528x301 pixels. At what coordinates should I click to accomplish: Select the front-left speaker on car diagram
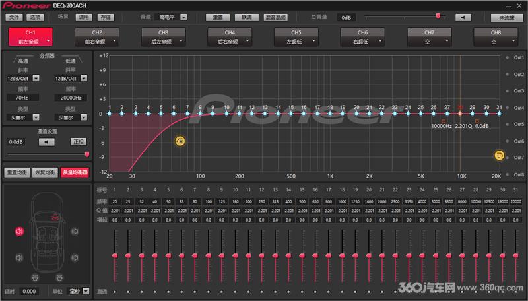click(20, 231)
